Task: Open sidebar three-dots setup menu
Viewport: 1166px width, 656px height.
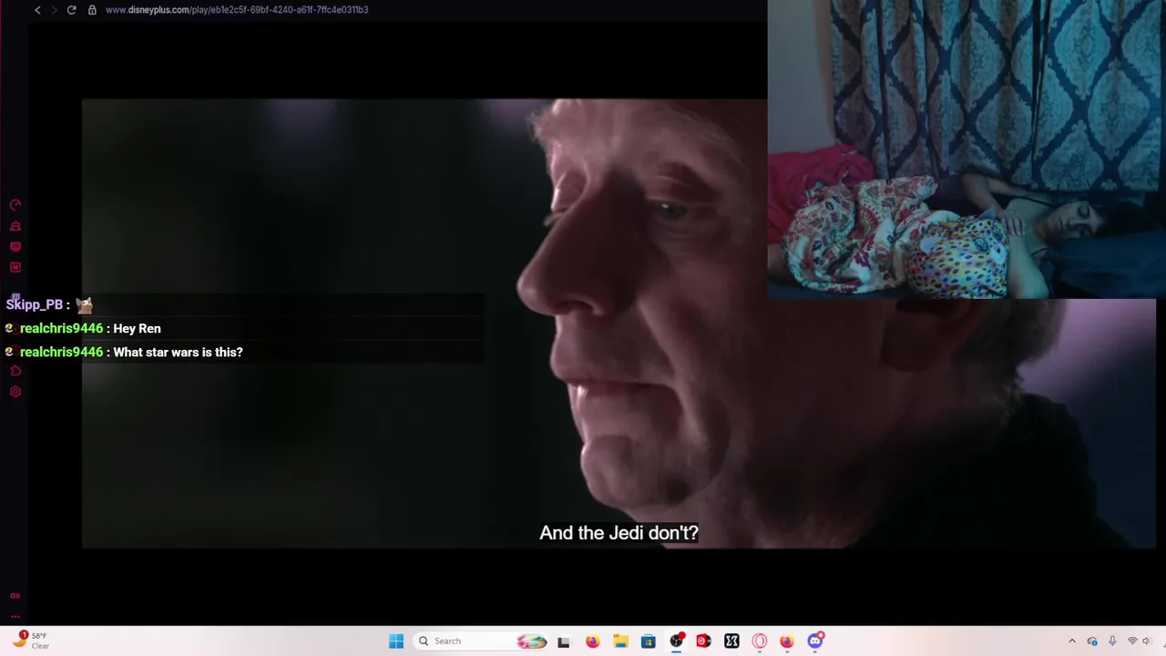Action: tap(15, 616)
